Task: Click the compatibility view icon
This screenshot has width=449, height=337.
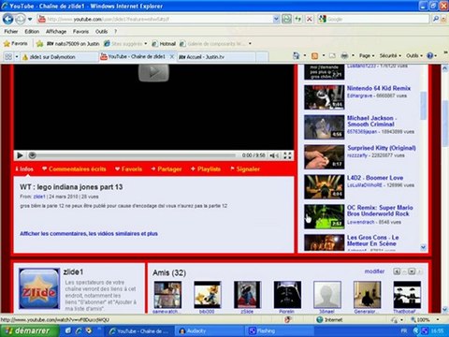Action: [x=286, y=19]
